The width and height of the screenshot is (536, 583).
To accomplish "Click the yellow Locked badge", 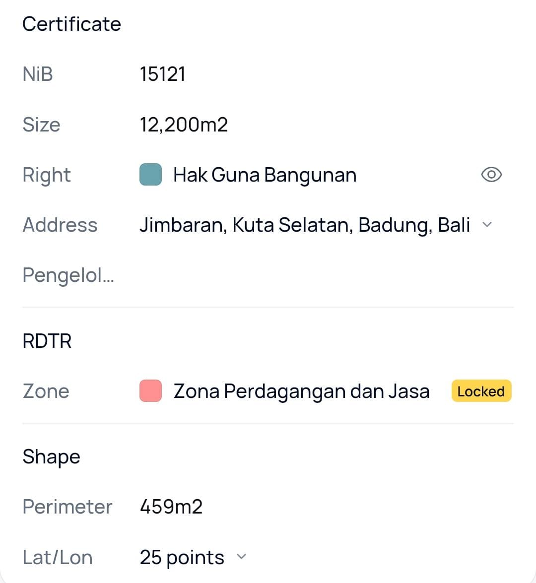I will (x=481, y=391).
